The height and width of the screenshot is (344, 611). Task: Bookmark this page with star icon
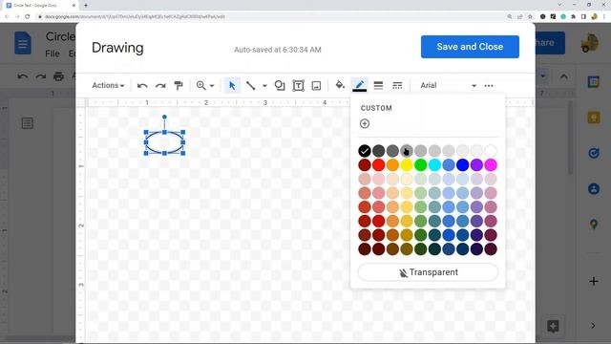[530, 17]
